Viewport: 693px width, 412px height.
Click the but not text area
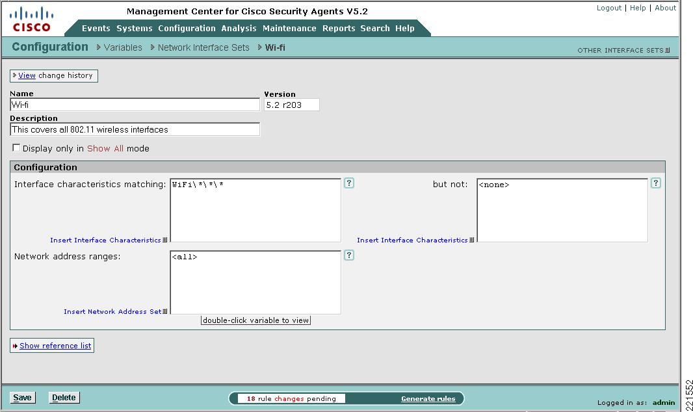[x=562, y=210]
